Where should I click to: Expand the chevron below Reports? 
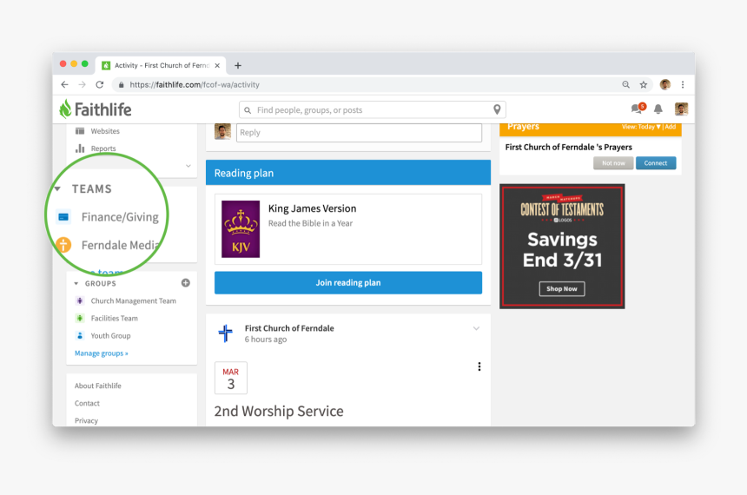[188, 166]
